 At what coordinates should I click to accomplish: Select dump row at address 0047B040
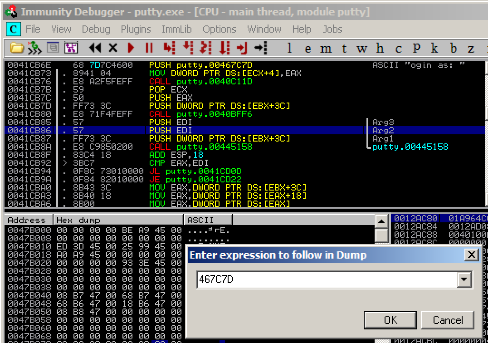95,295
